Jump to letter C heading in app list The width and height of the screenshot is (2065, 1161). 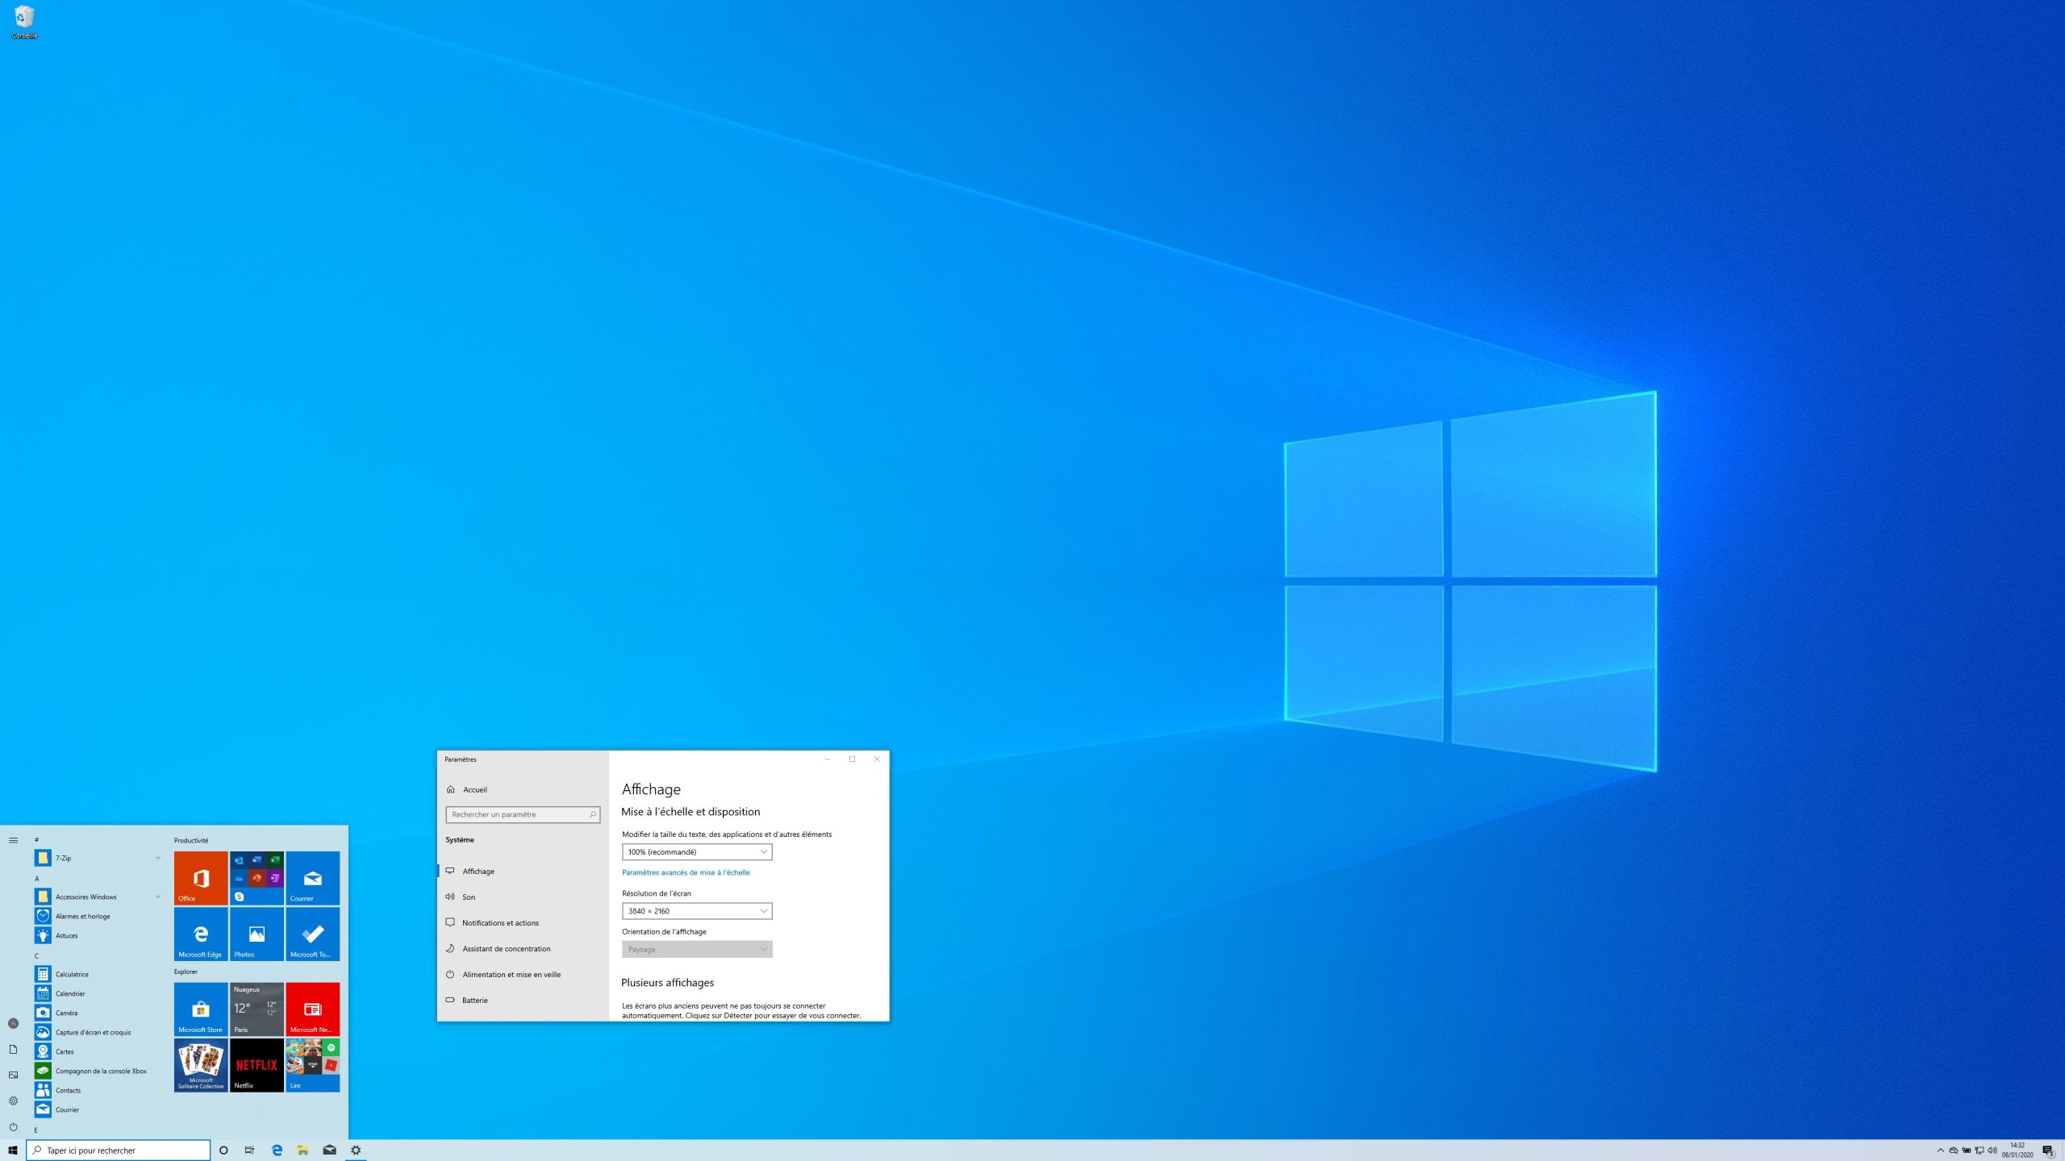(x=36, y=955)
